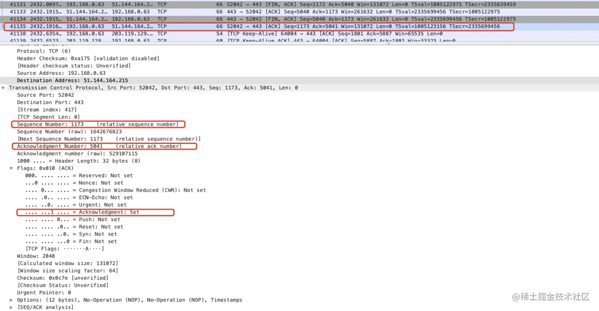Collapse the Transmission Control Protocol section triangle
599x311 pixels.
coord(4,88)
